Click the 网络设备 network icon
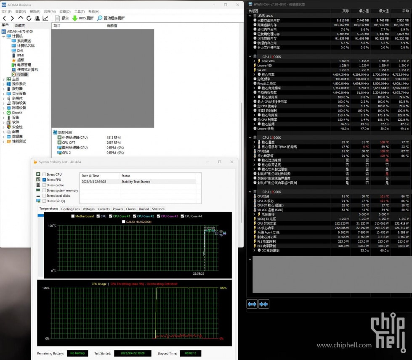 pos(9,108)
